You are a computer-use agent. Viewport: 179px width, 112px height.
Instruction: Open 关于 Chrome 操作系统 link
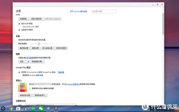pyautogui.click(x=78, y=11)
